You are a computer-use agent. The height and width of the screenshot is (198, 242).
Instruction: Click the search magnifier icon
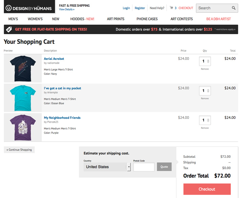234,8
